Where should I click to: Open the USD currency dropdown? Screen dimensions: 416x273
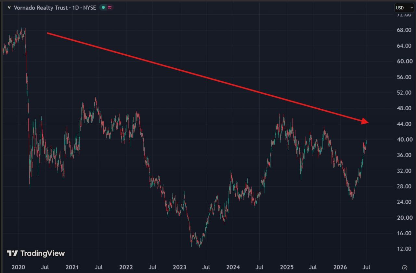pyautogui.click(x=405, y=7)
